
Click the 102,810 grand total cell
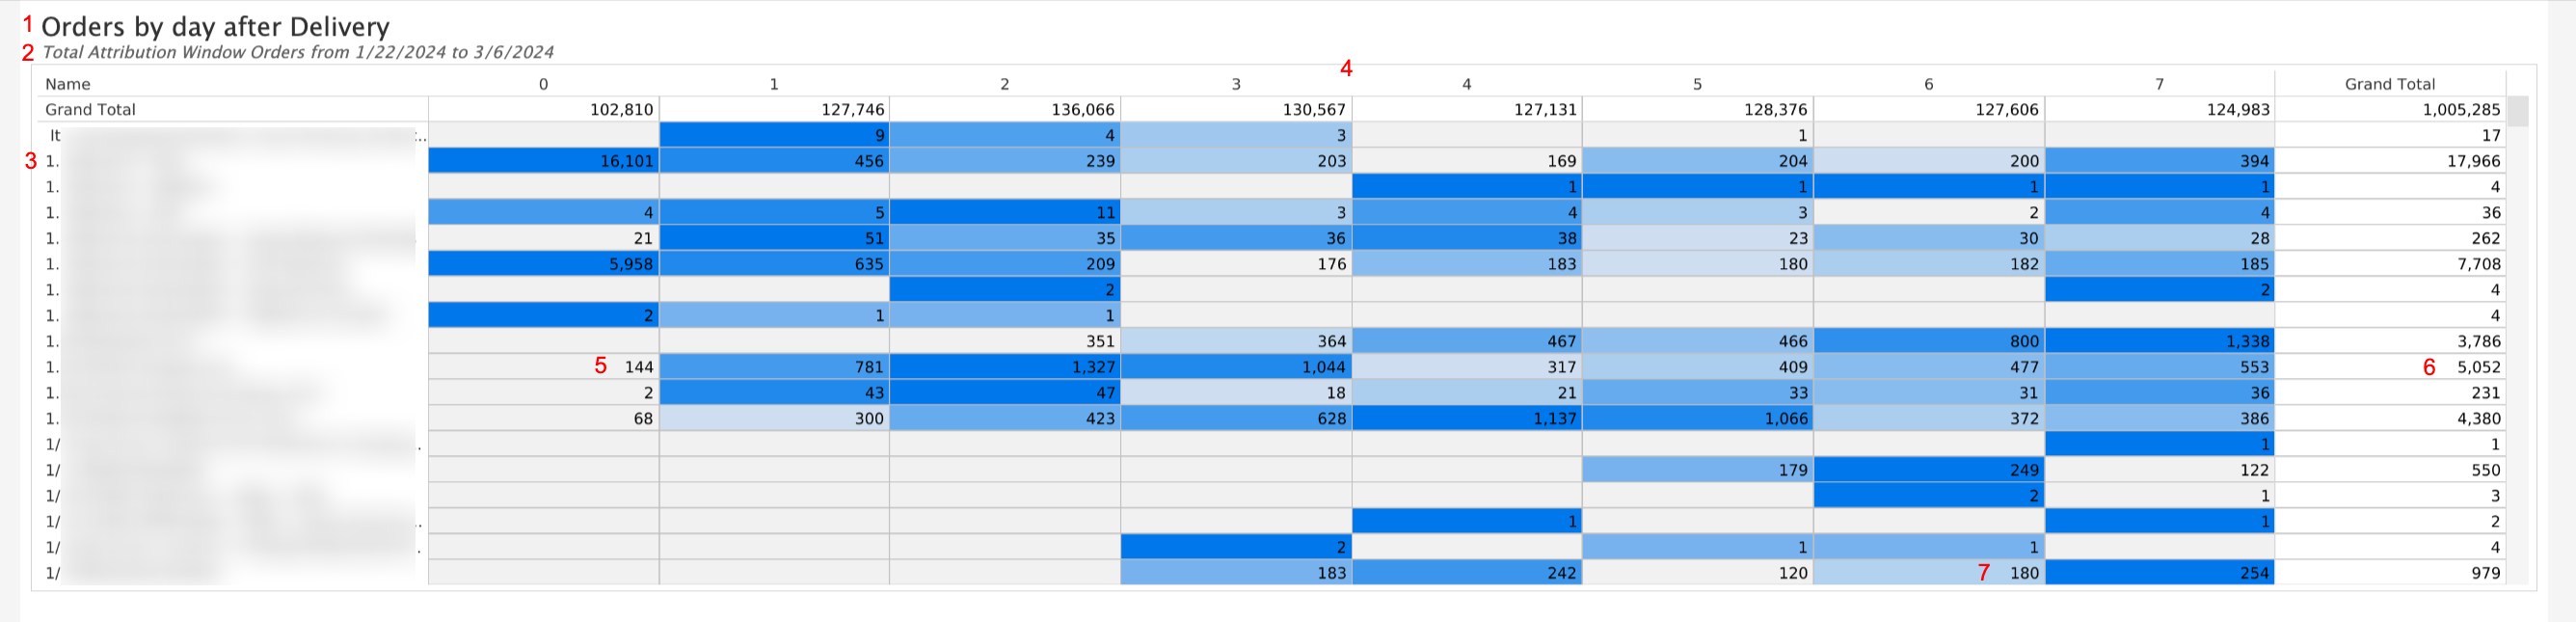[x=544, y=110]
